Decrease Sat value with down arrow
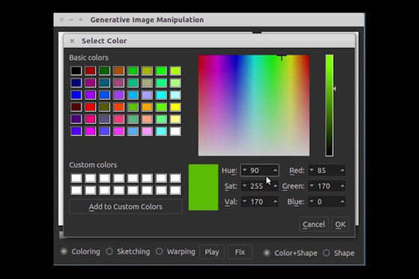The height and width of the screenshot is (279, 419). (245, 186)
